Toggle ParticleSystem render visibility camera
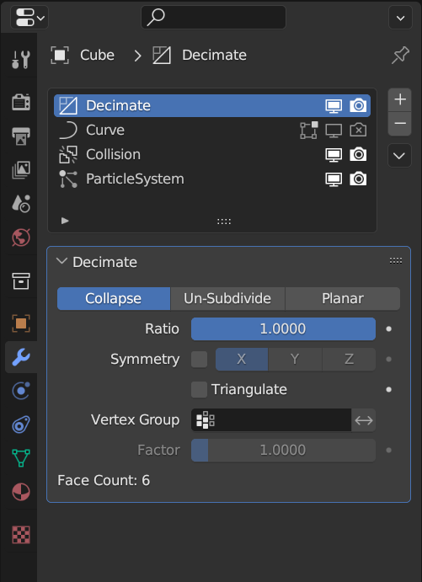Screen dimensions: 422x582 click(358, 179)
